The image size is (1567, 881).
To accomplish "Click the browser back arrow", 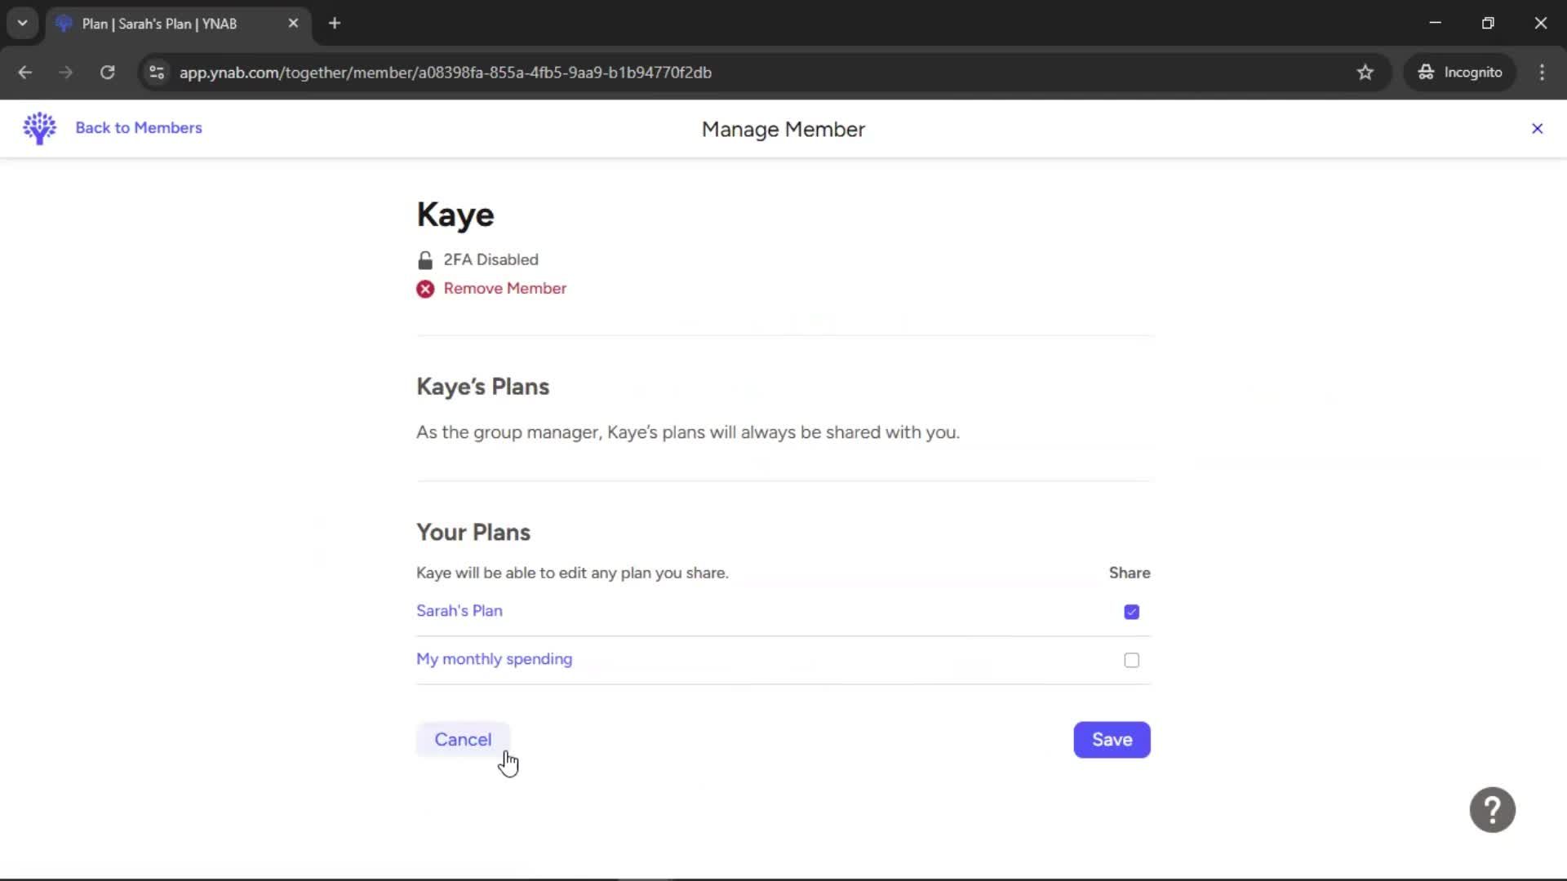I will 25,72.
